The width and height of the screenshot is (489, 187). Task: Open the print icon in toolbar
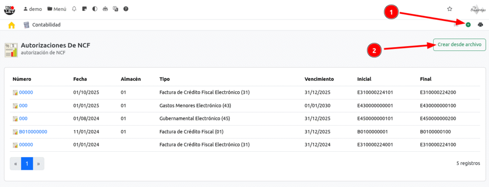pyautogui.click(x=480, y=25)
